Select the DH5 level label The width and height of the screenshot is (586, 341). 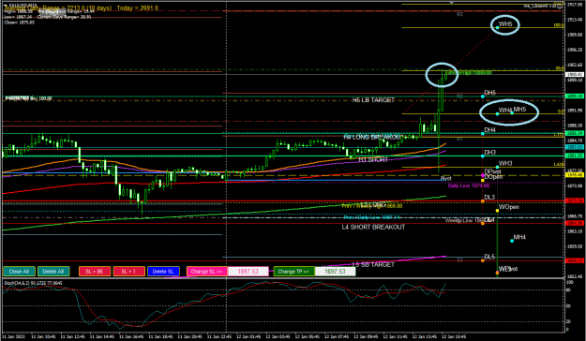pos(490,93)
